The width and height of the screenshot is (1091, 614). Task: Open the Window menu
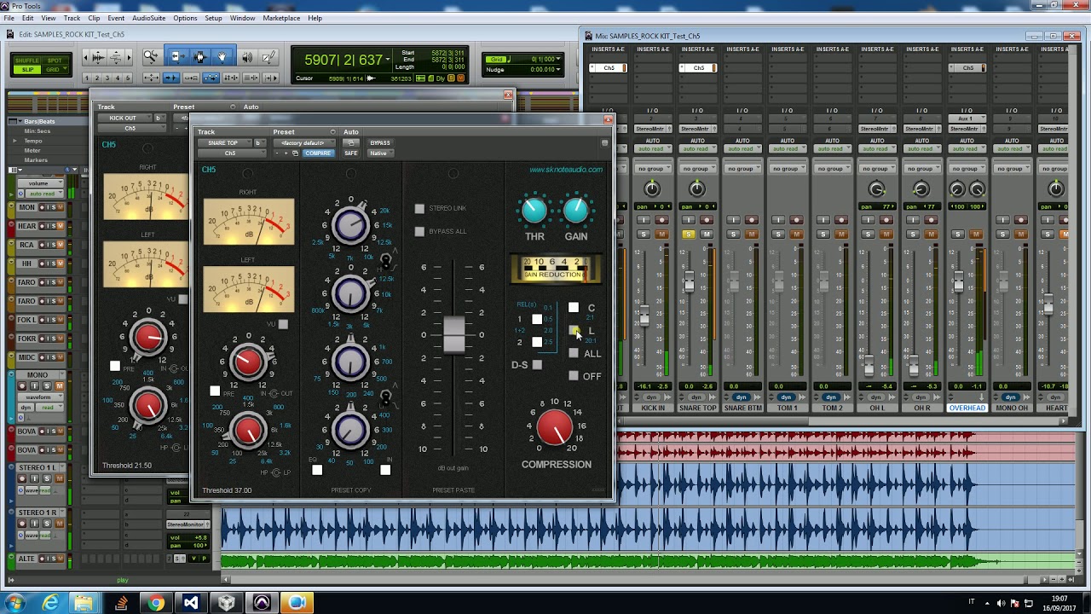click(x=242, y=18)
